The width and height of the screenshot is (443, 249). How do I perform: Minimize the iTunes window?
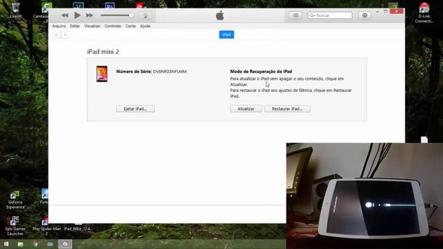pos(377,12)
